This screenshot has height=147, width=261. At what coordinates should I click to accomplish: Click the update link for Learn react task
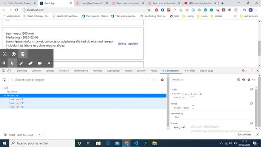(x=133, y=44)
